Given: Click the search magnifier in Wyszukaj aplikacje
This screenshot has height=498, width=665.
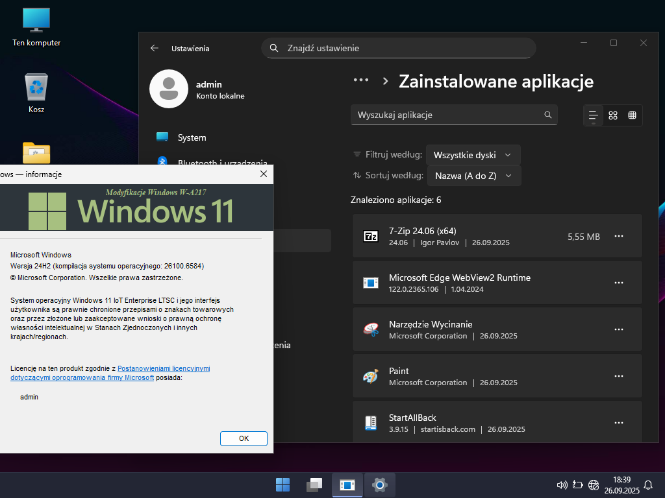Looking at the screenshot, I should tap(548, 115).
